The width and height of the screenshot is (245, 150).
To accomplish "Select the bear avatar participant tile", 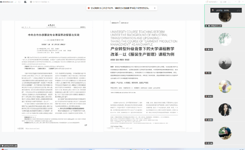I will click(x=225, y=16).
